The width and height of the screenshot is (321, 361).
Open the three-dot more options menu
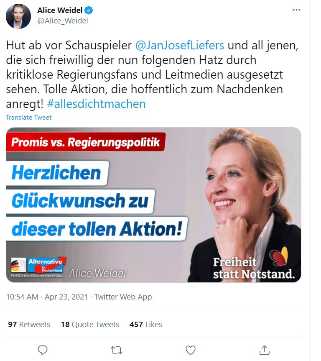click(x=296, y=10)
